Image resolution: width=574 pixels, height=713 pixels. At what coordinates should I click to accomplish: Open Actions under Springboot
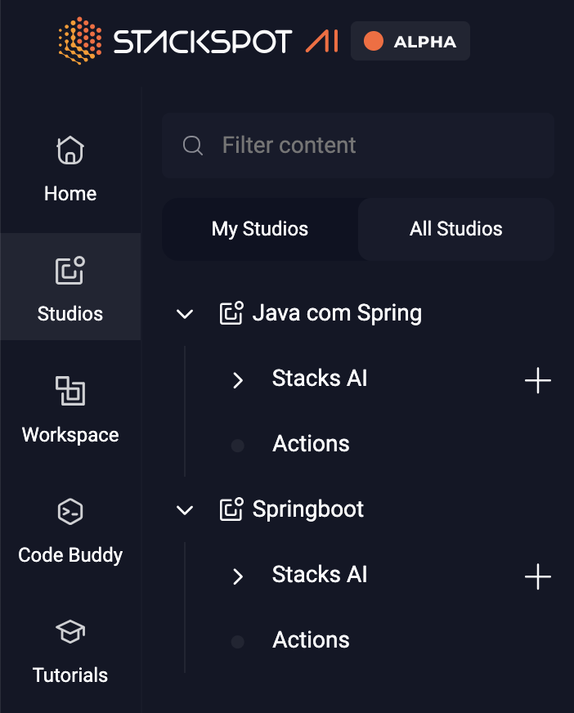[x=311, y=640]
